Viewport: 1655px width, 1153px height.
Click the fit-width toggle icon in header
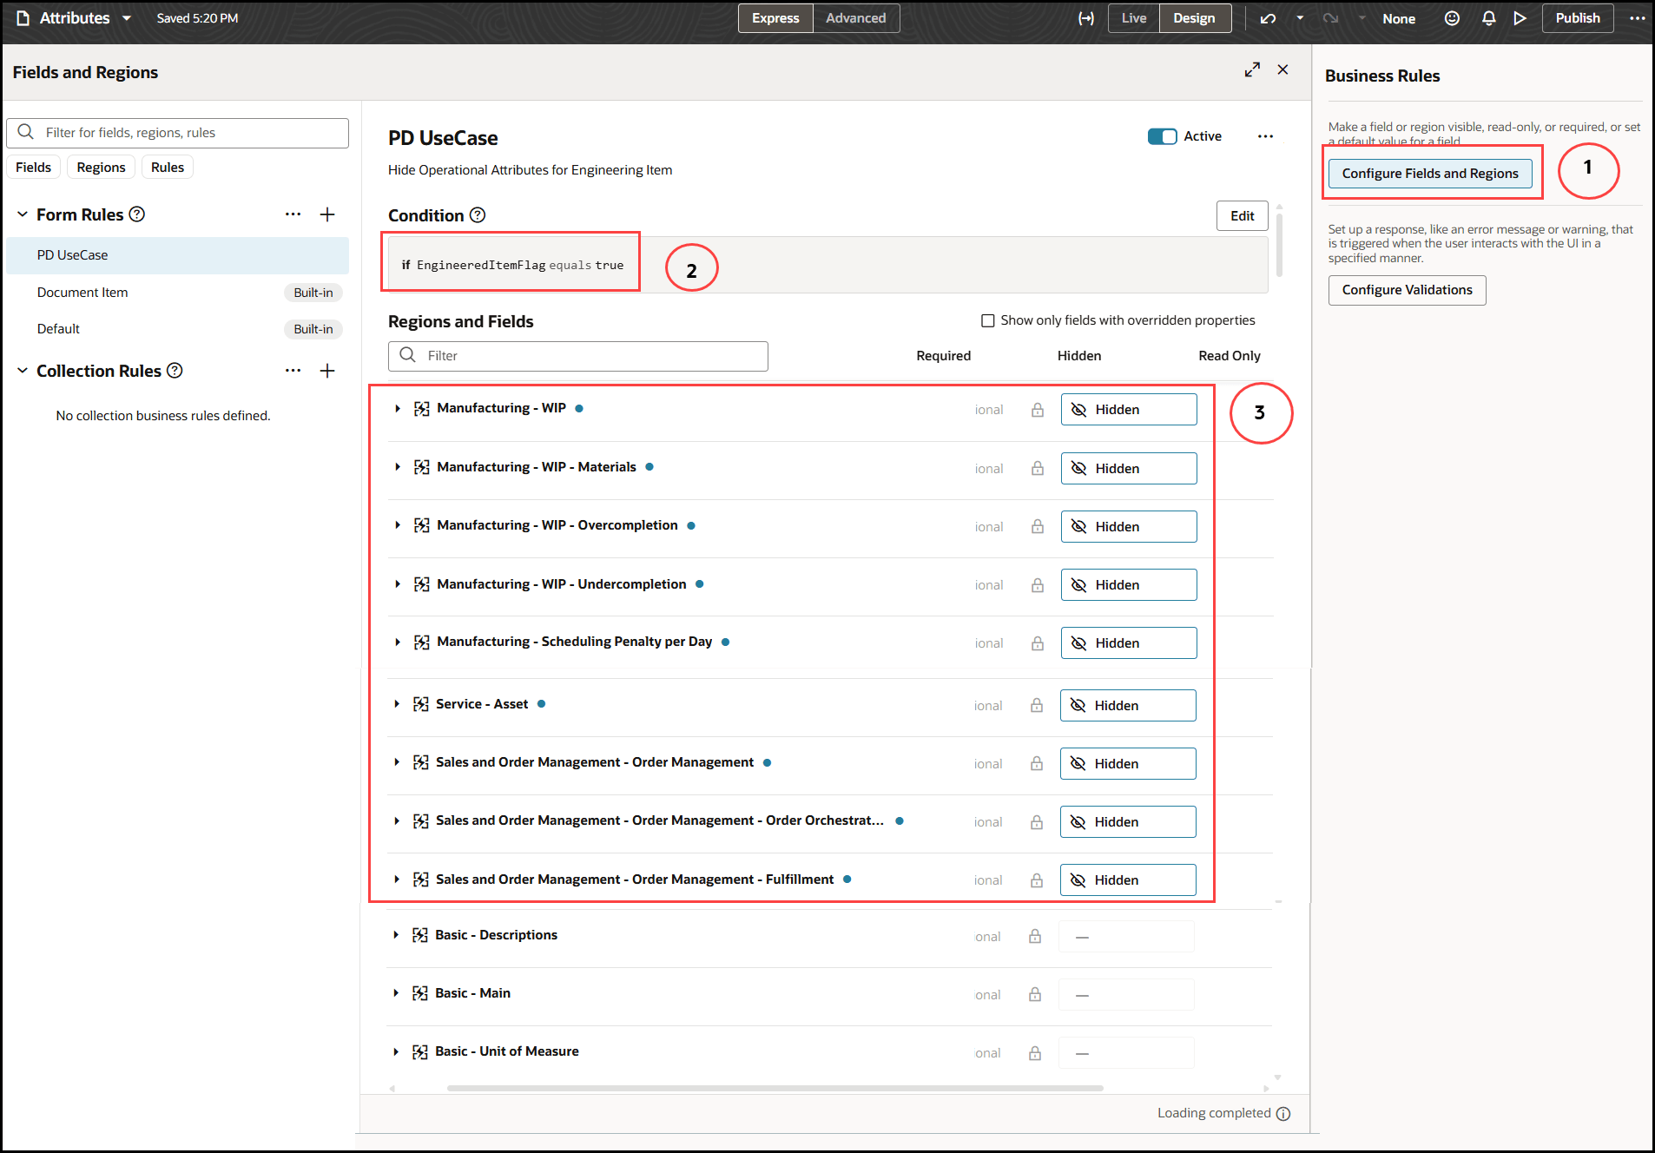click(x=1085, y=18)
